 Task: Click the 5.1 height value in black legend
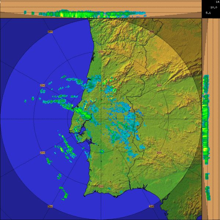pyautogui.click(x=208, y=13)
